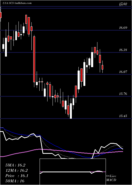Click the <<Live MACD label

111,178
